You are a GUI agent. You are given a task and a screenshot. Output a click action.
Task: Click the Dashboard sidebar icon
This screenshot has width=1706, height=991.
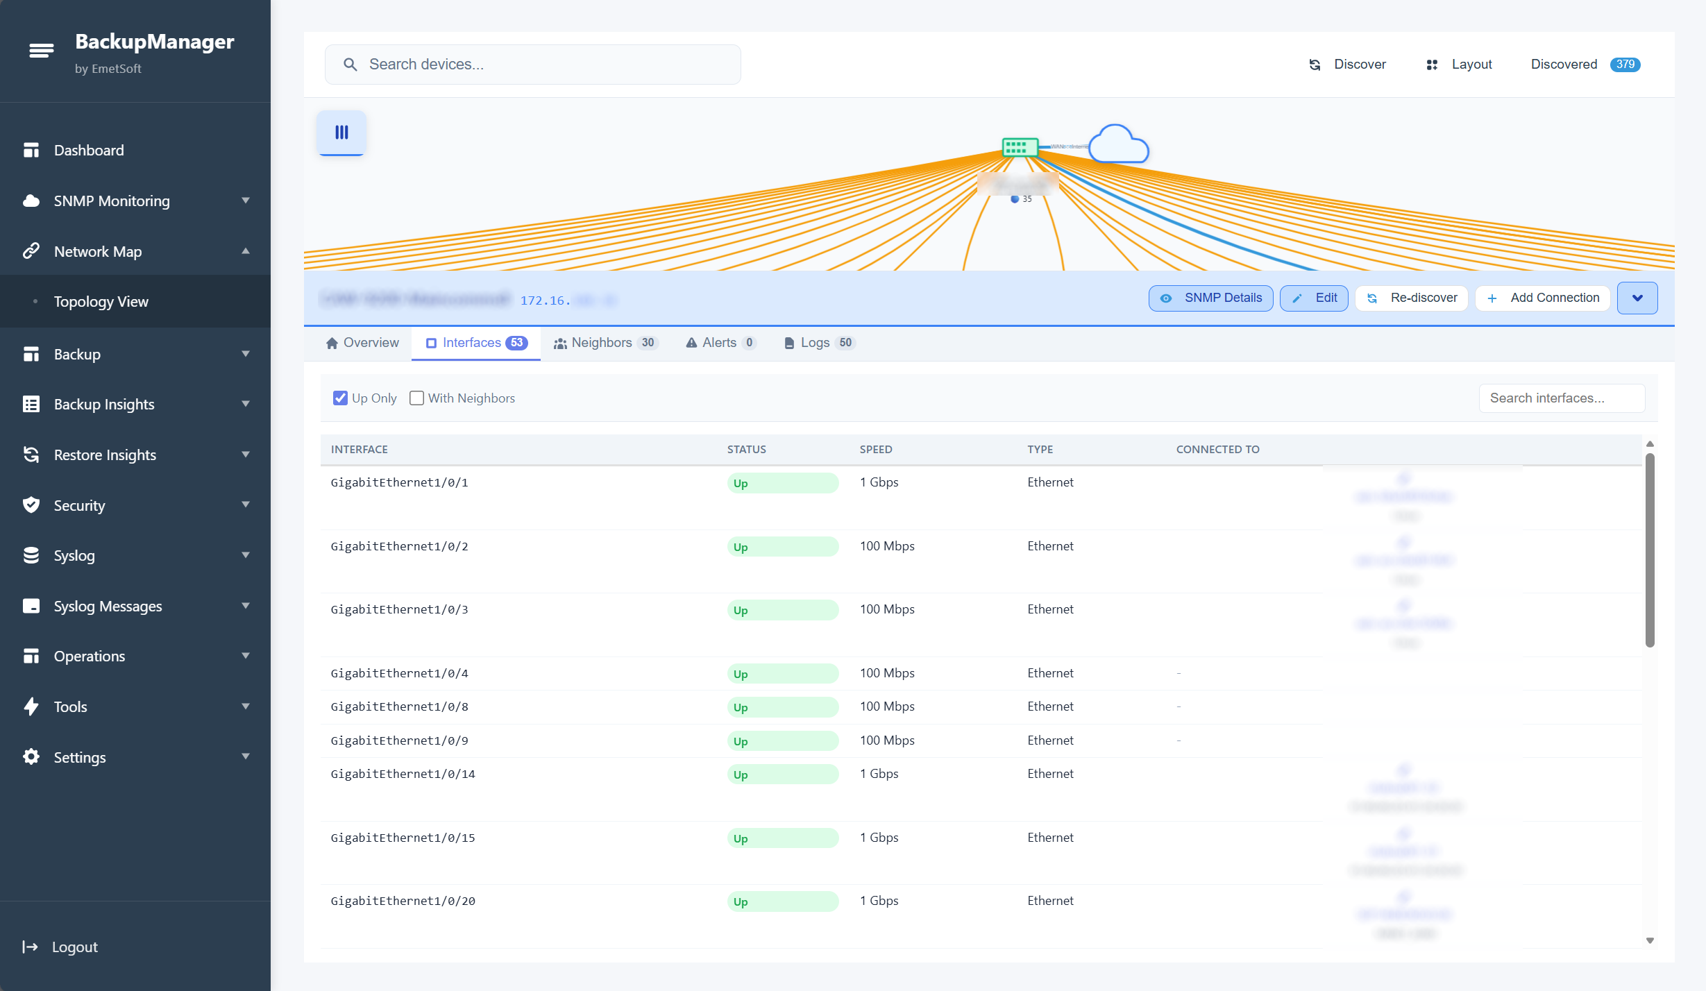tap(31, 150)
